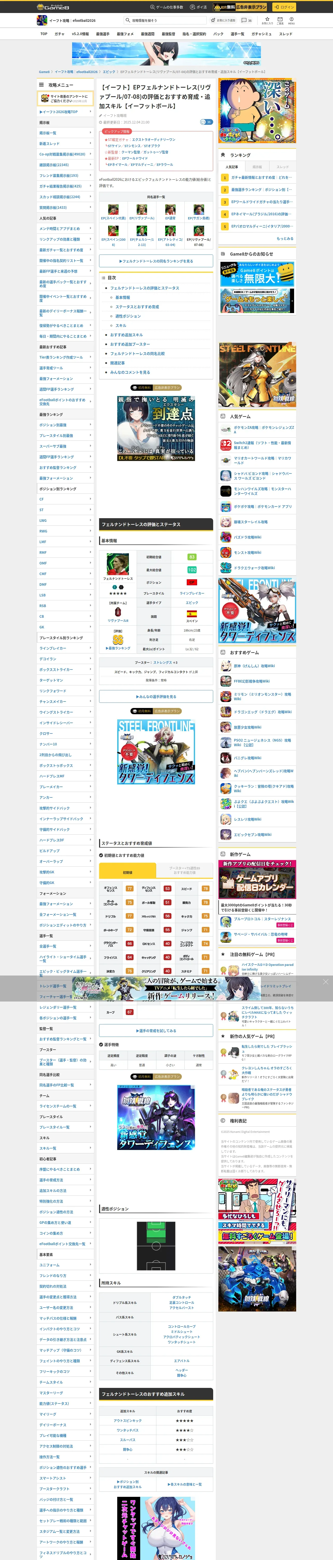
Task: Open the MENU hamburger icon in the header
Action: 291,20
